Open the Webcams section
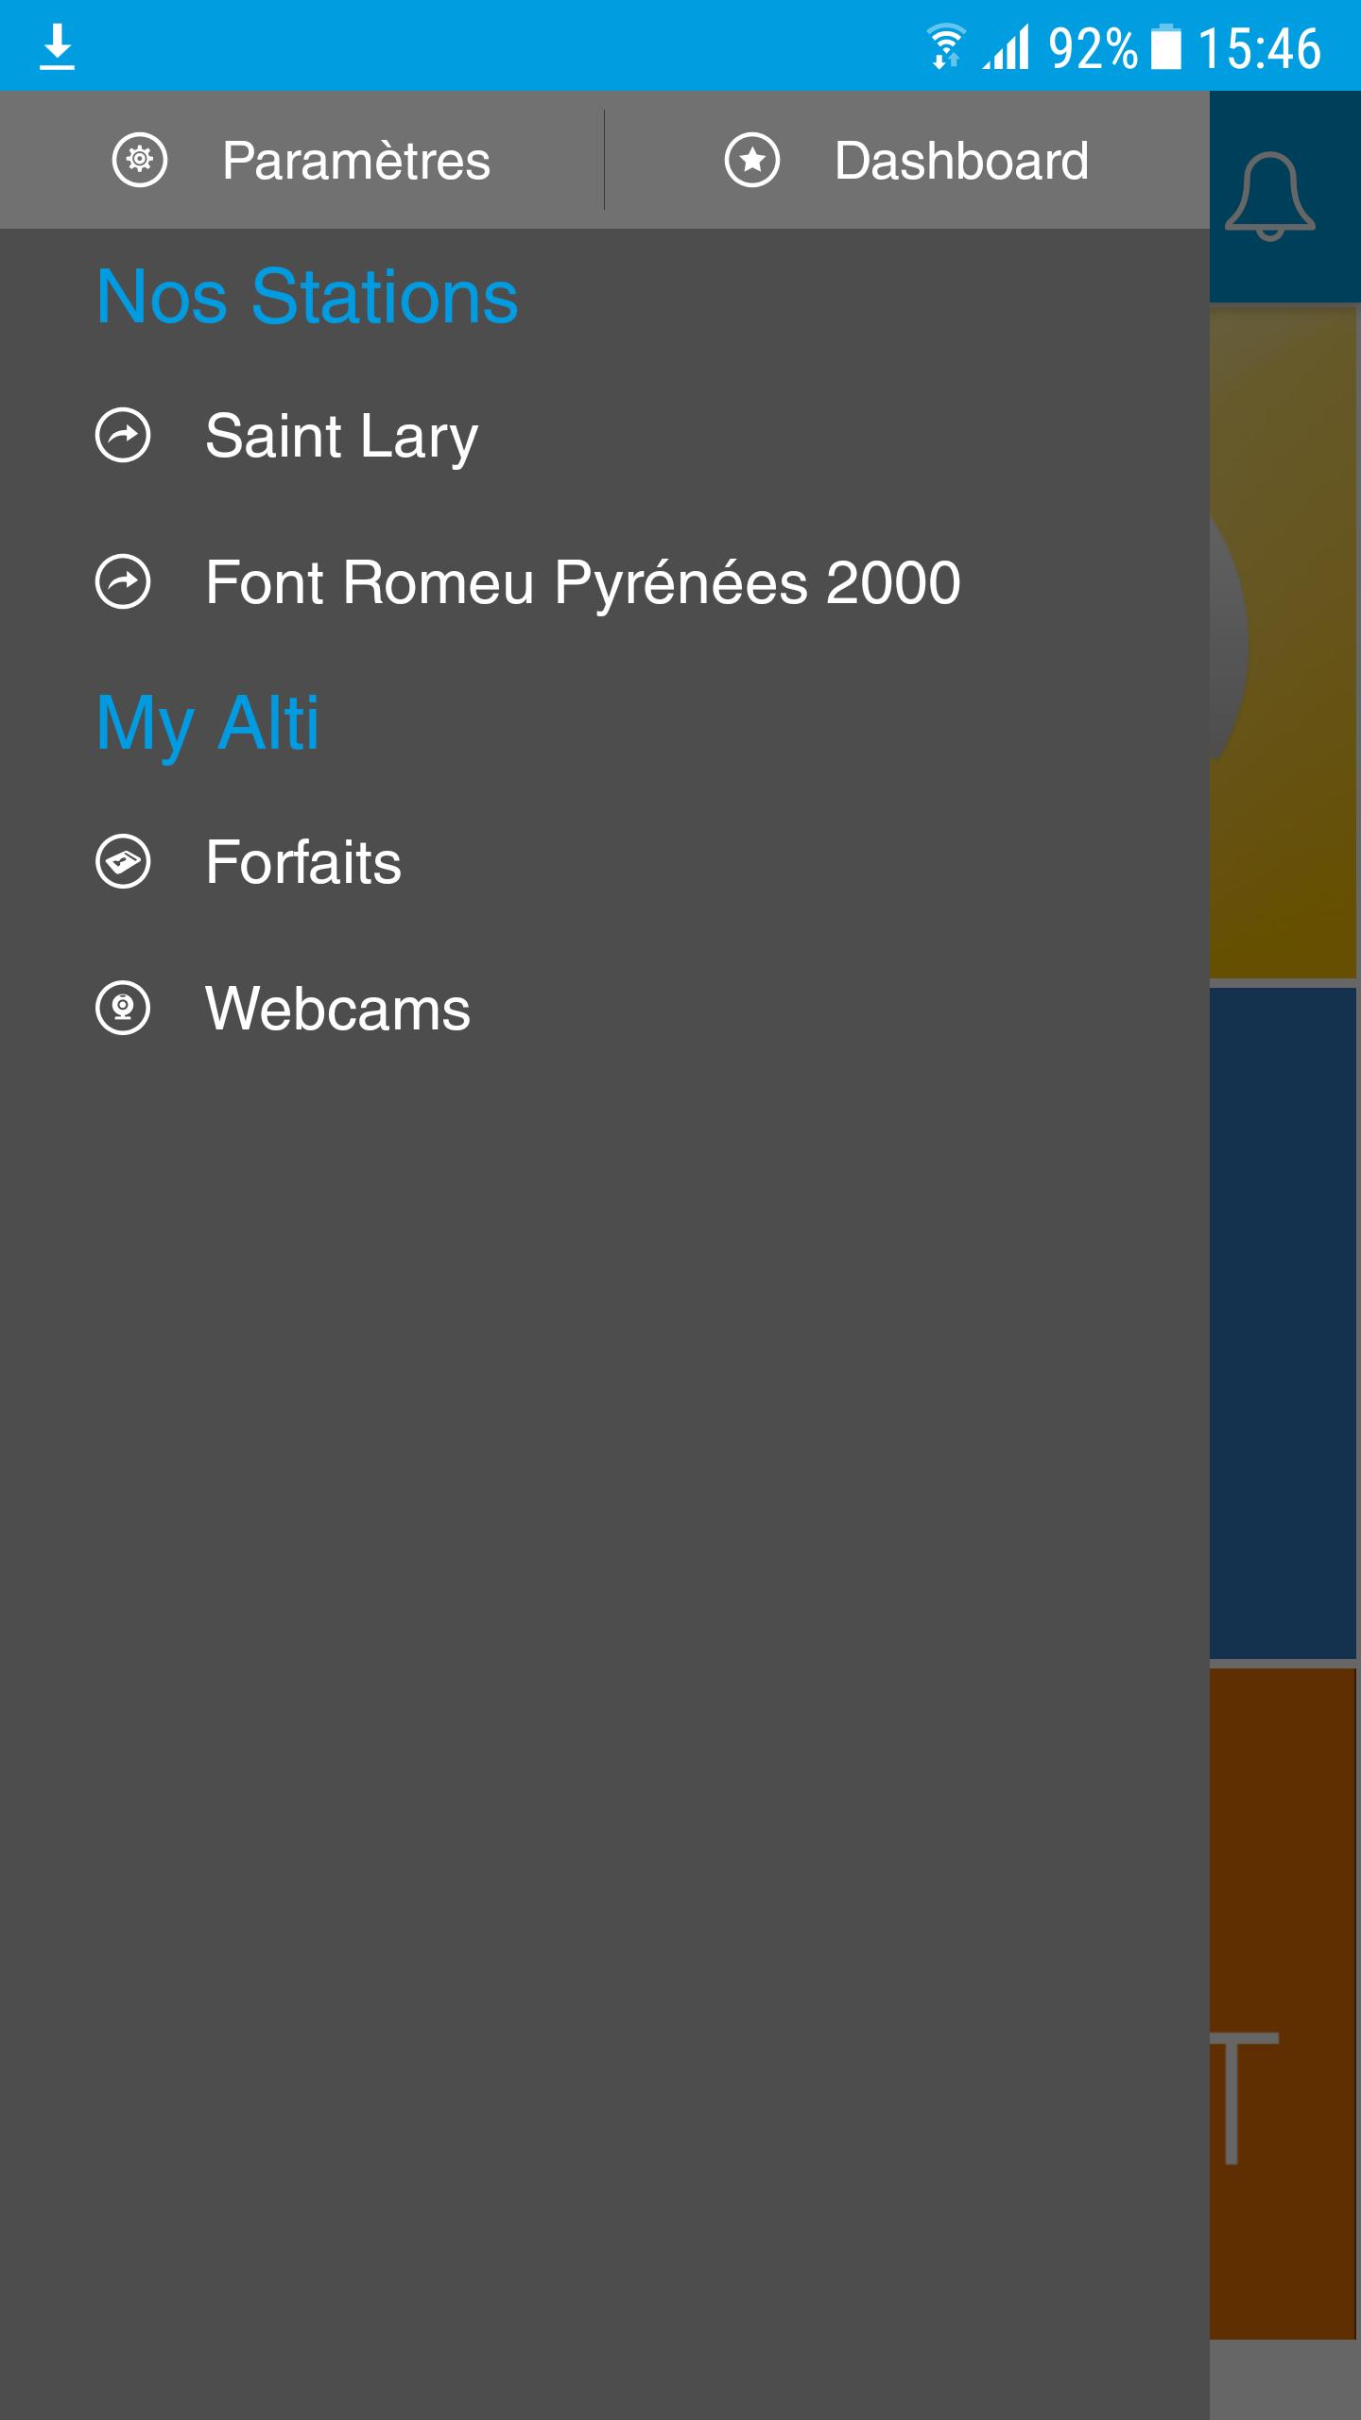 (x=337, y=1008)
